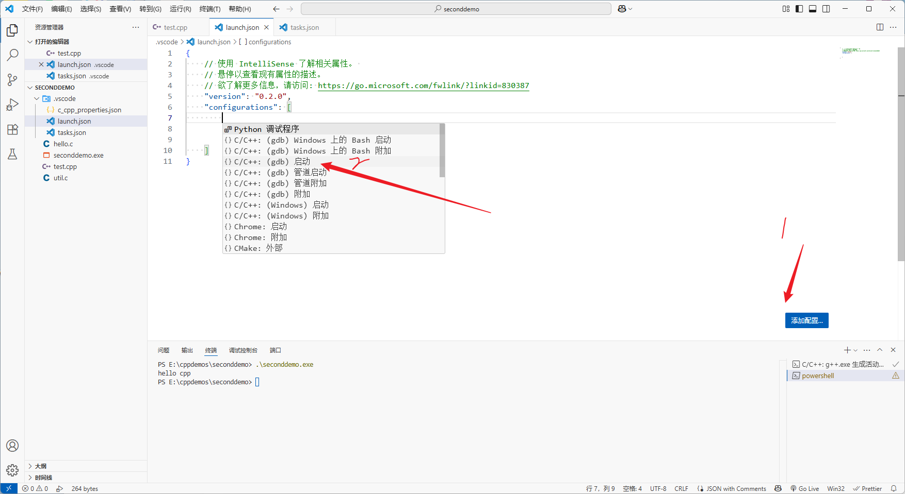Open the Testing flask view
905x494 pixels.
point(12,154)
